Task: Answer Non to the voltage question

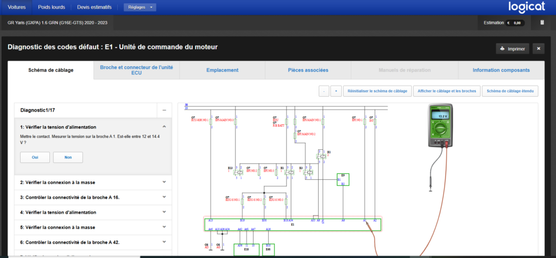Action: click(x=68, y=157)
